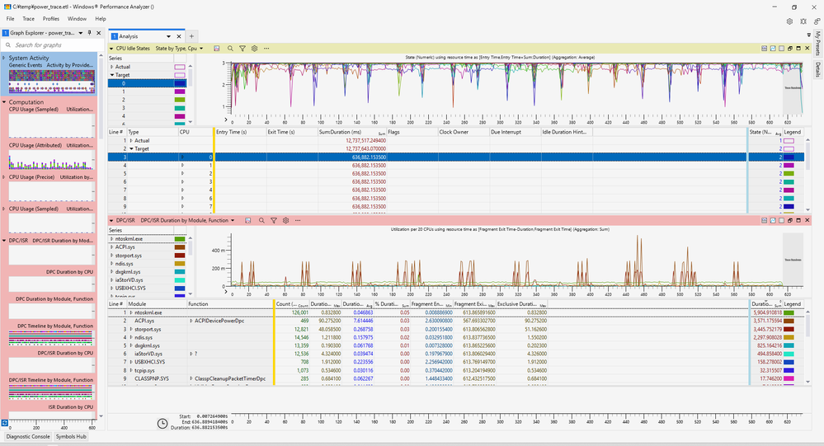This screenshot has width=824, height=446.
Task: Undock the DPC/ISR panel
Action: pyautogui.click(x=790, y=221)
